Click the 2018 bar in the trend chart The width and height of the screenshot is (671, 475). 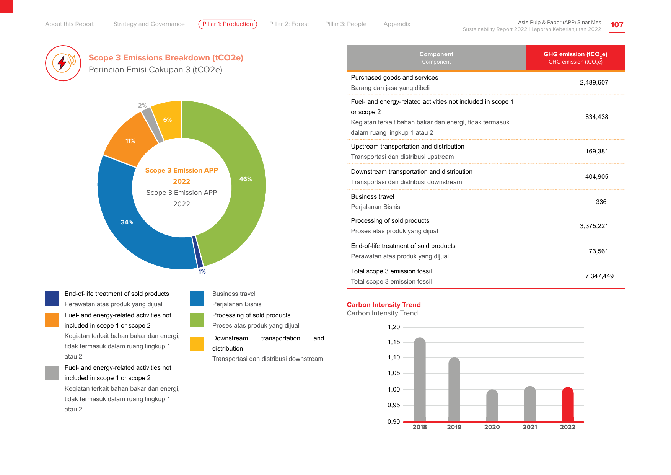[x=420, y=379]
